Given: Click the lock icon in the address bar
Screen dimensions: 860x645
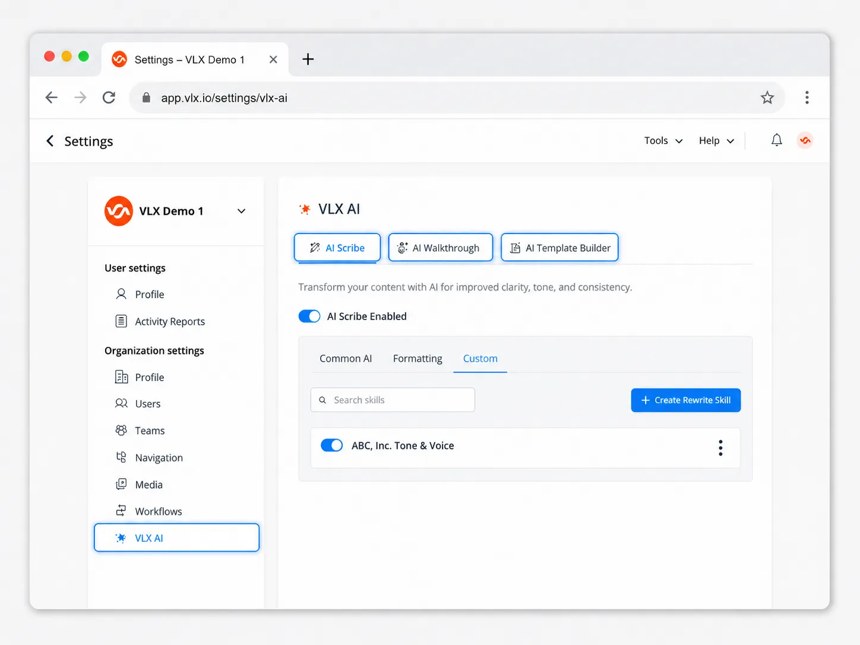Looking at the screenshot, I should coord(146,97).
